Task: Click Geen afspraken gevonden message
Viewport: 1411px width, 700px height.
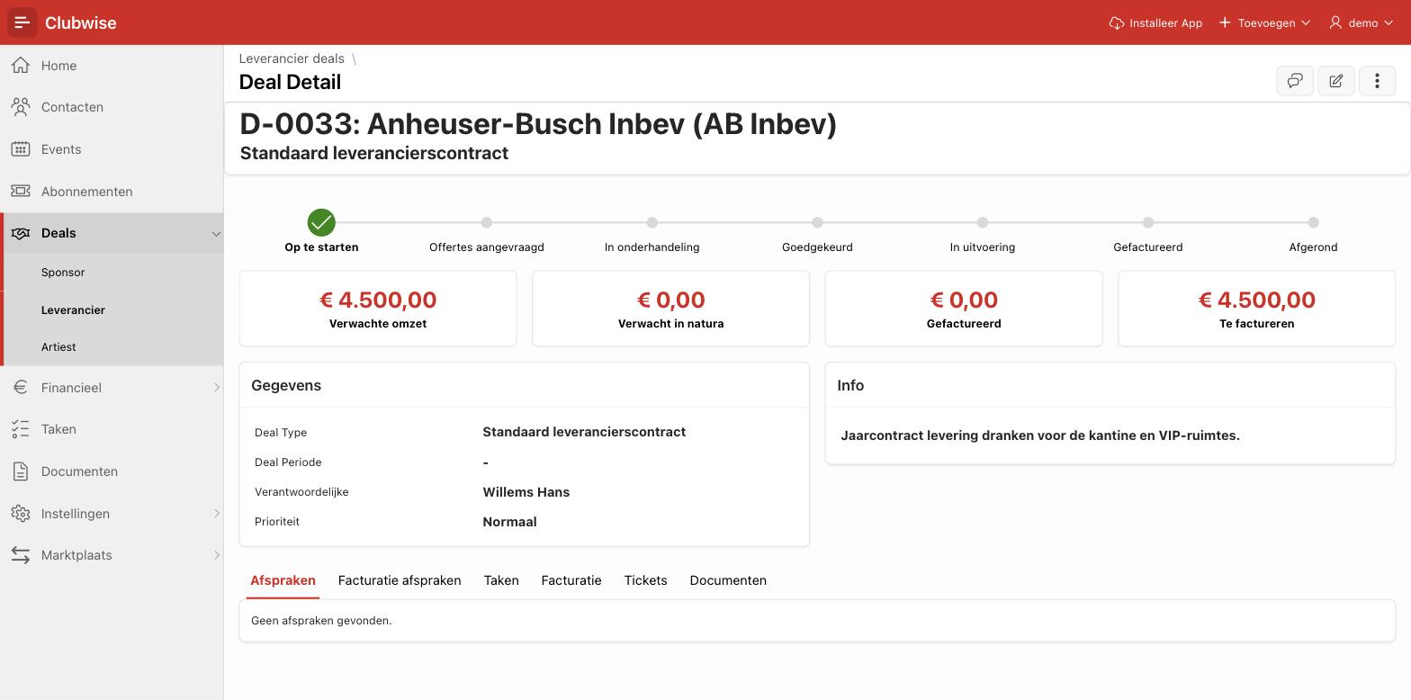Action: point(321,621)
